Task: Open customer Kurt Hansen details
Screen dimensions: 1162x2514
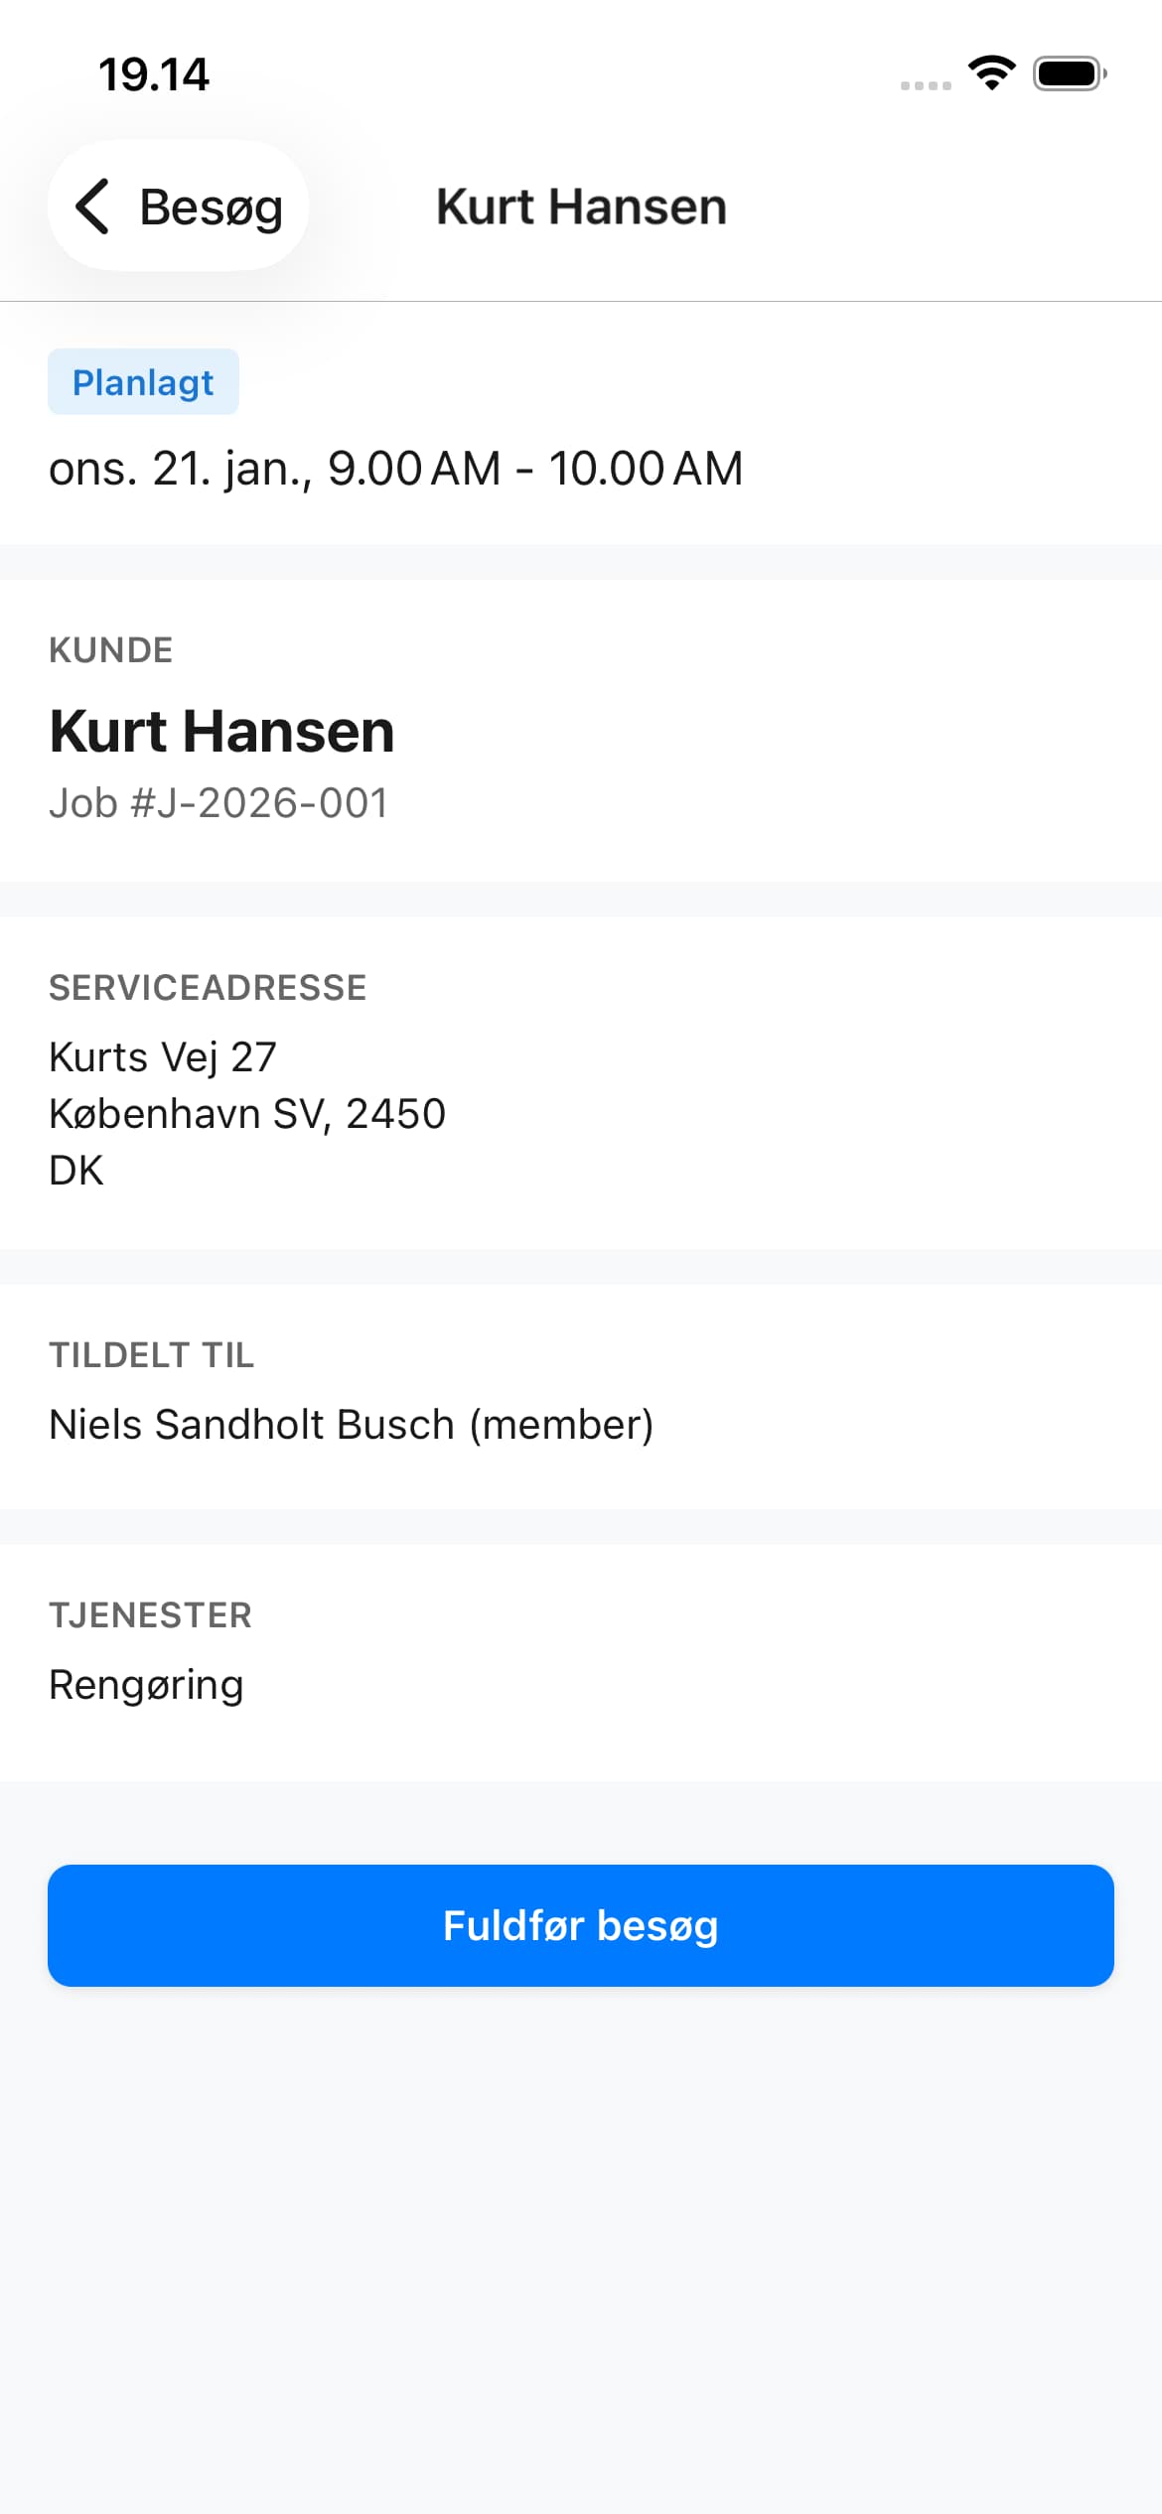Action: (221, 731)
